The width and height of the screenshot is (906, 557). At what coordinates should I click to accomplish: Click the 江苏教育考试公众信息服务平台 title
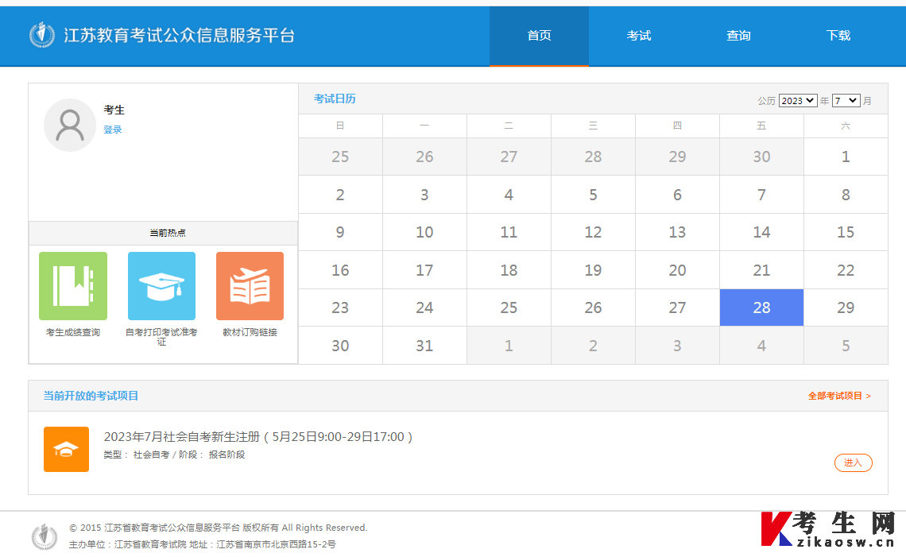179,35
